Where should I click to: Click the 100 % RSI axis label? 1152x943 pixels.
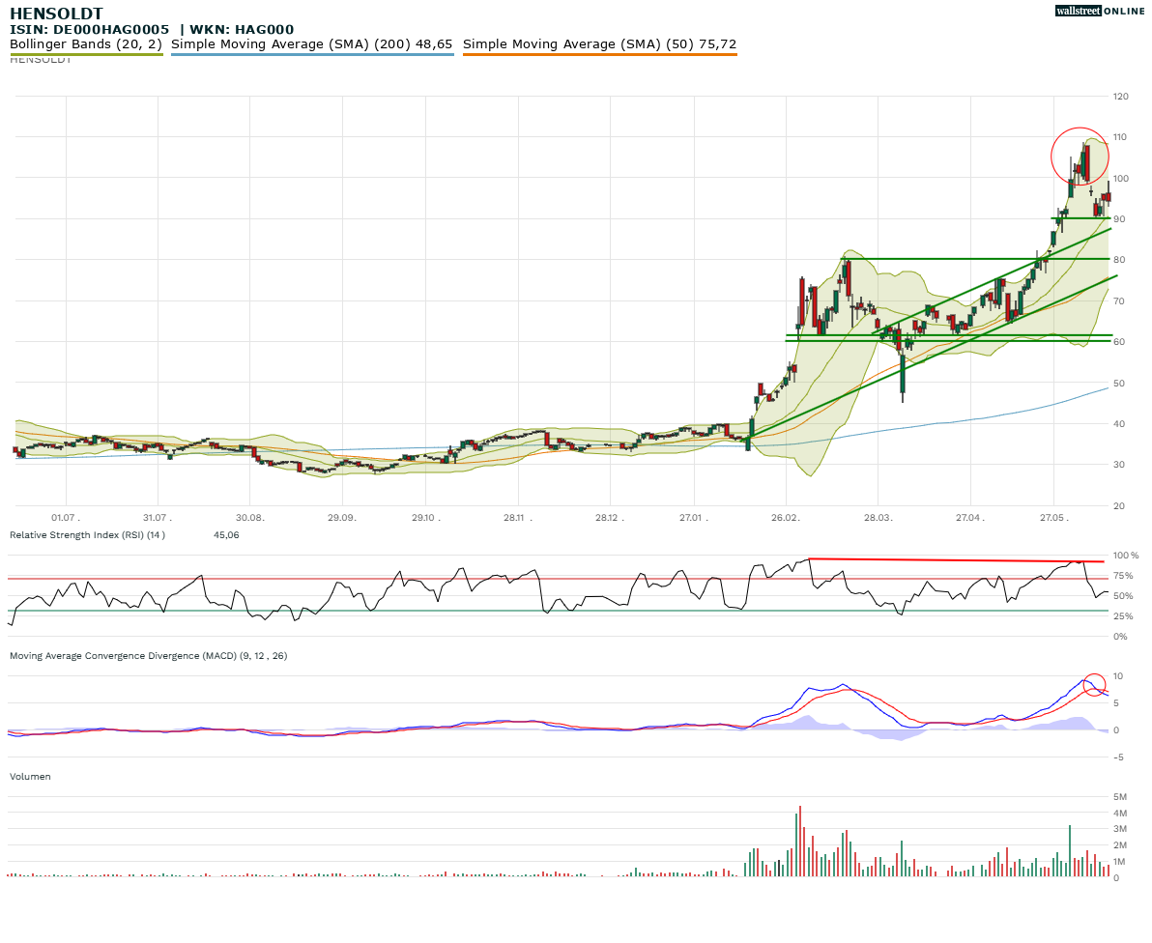(1126, 556)
